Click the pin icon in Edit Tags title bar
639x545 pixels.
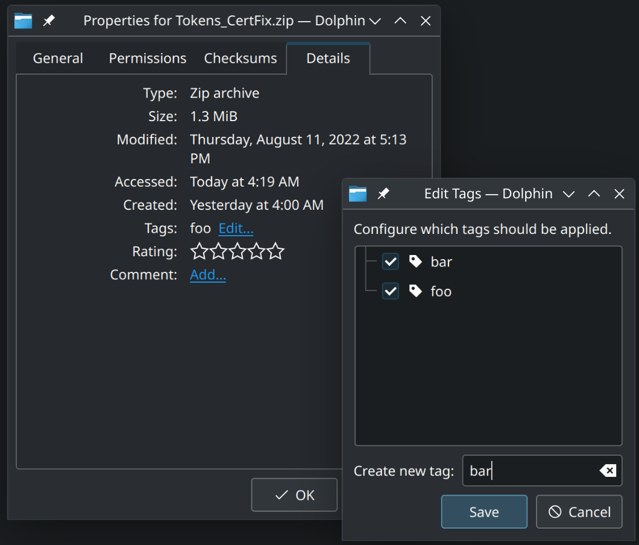coord(383,194)
